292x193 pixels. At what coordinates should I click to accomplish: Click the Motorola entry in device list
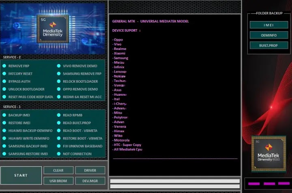coord(121,140)
